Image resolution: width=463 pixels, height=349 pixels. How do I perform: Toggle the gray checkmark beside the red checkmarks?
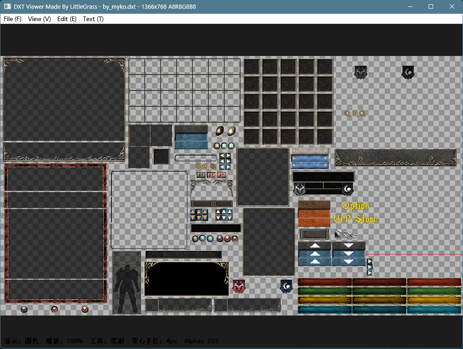(220, 238)
